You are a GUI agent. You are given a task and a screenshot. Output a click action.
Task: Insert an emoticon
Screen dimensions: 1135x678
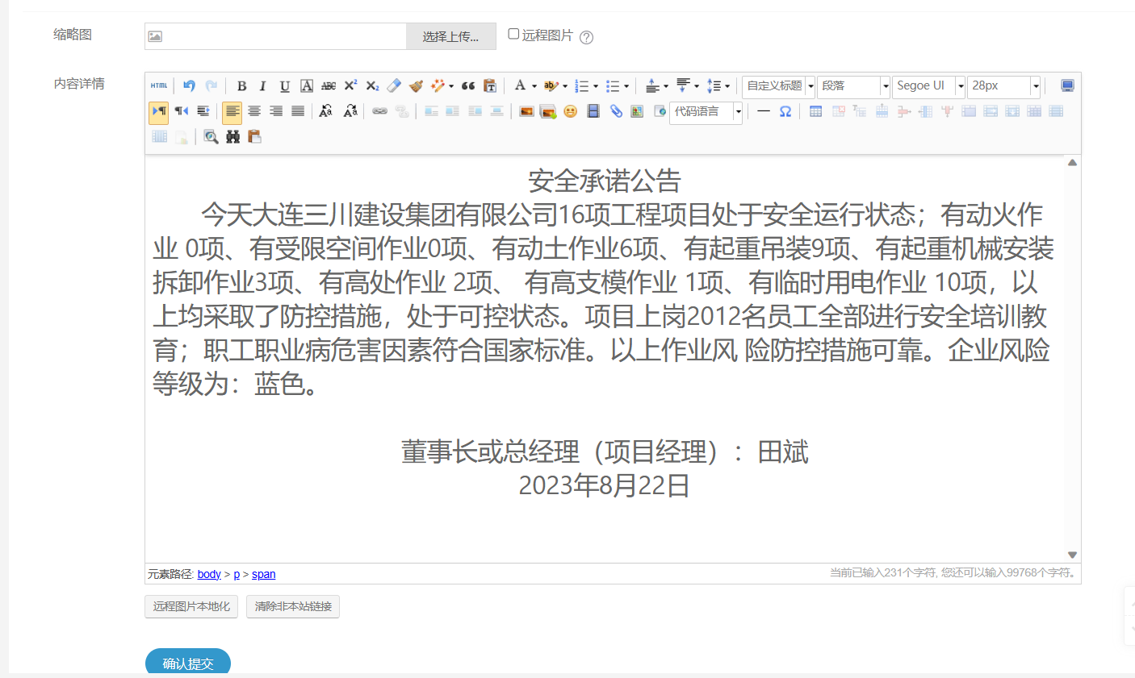click(571, 111)
